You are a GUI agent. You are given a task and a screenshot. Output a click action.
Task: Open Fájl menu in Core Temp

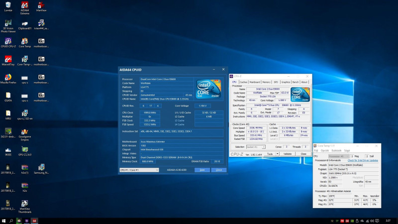coord(316,151)
